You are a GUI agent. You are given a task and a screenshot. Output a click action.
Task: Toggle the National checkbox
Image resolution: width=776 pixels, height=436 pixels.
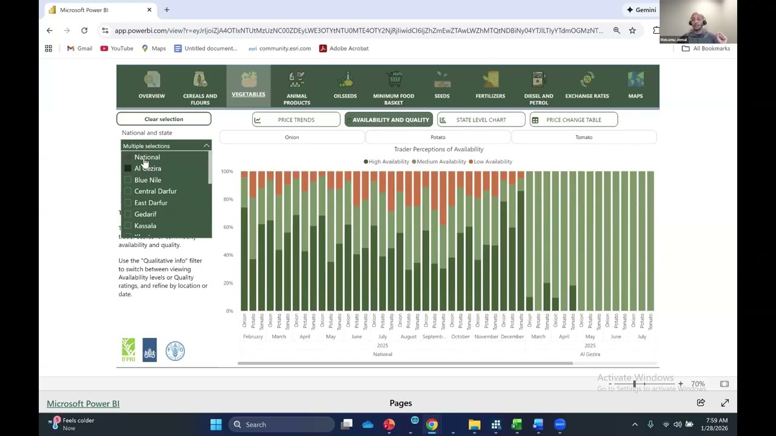tap(128, 157)
